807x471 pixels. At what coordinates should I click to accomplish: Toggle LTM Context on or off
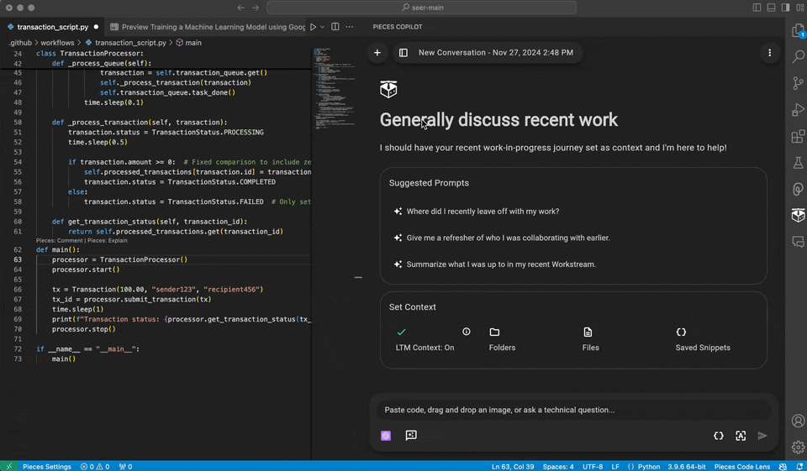click(425, 340)
